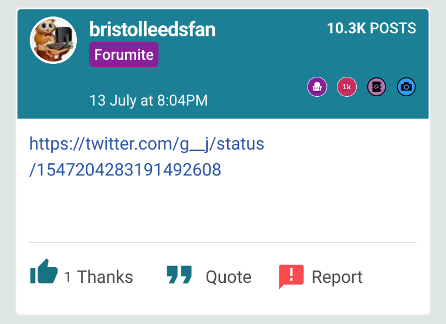Screen dimensions: 446x324
Task: Report this post via the Report label
Action: coord(337,277)
